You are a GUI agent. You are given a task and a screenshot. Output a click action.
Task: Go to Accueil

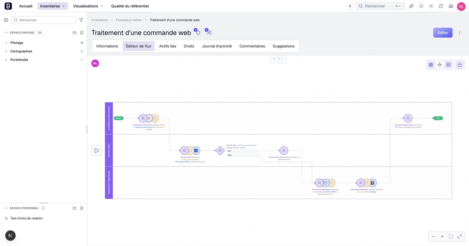[x=26, y=6]
